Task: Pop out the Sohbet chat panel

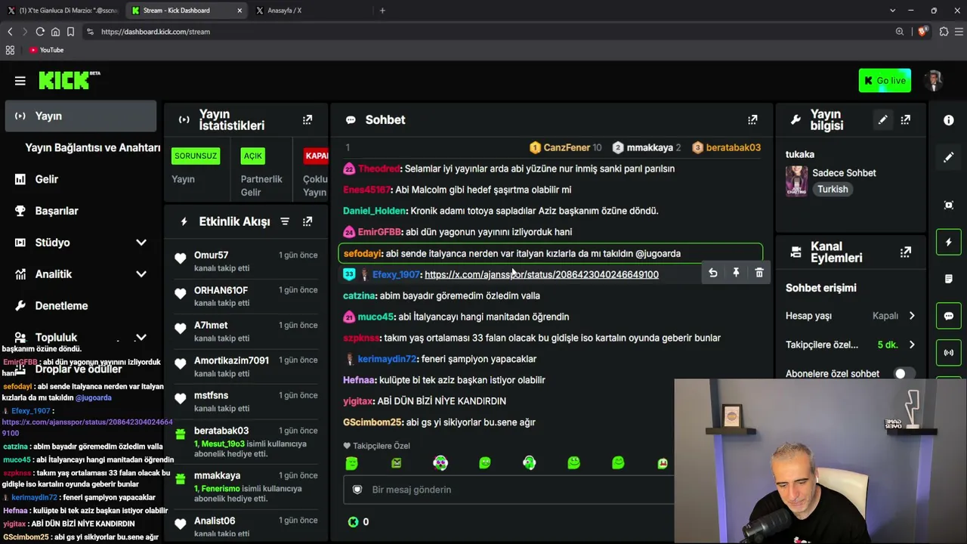Action: (x=752, y=120)
